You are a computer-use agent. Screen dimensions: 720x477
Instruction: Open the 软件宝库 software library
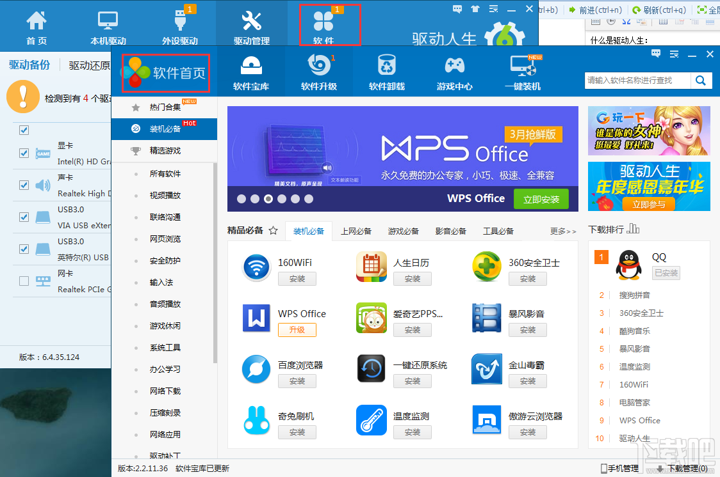click(251, 73)
